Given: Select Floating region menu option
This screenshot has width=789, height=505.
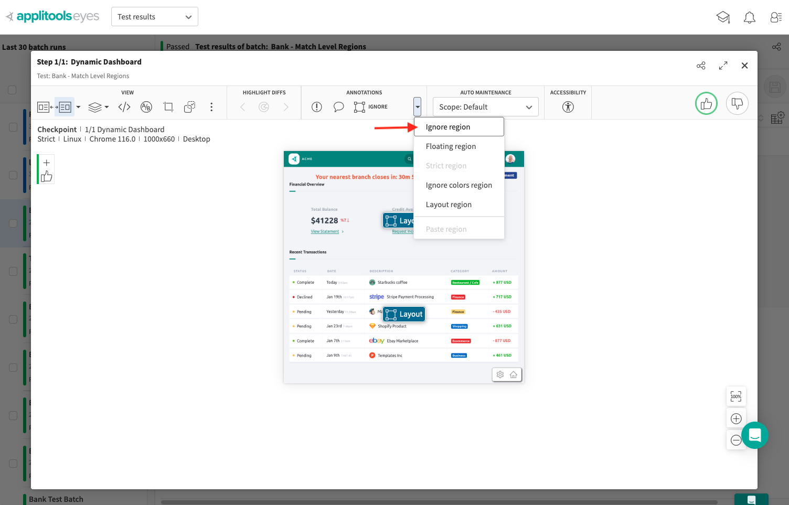Looking at the screenshot, I should (x=451, y=146).
